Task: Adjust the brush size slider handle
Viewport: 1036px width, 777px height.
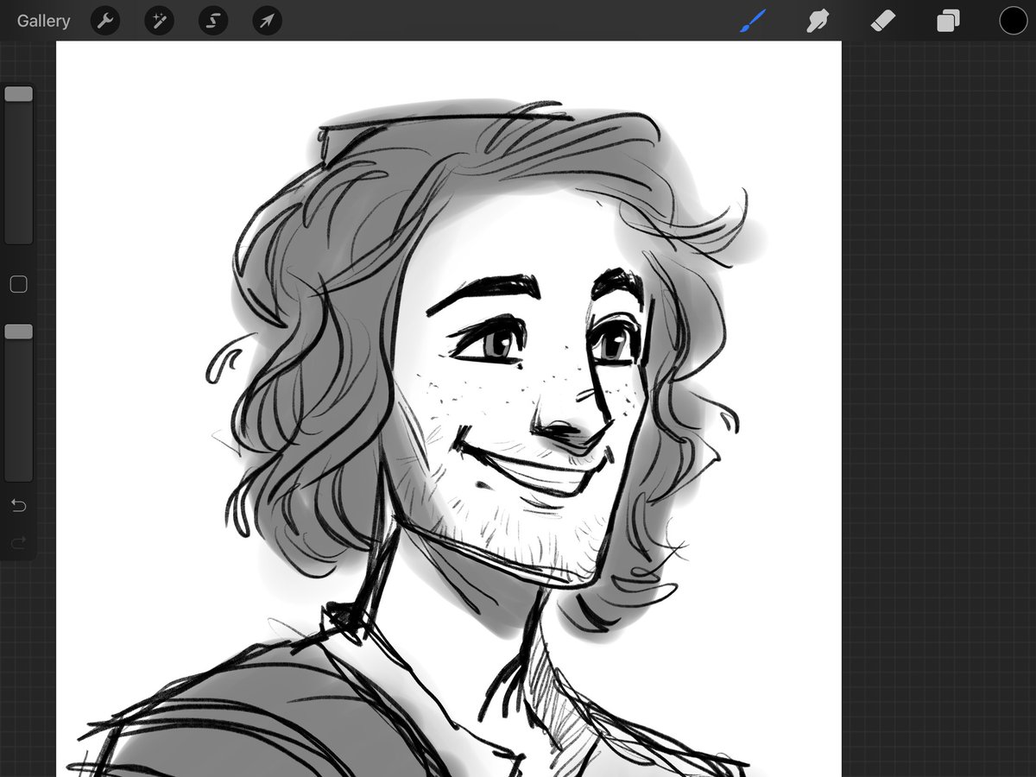Action: [19, 94]
